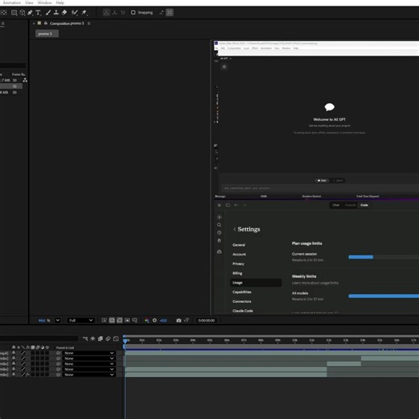Toggle transparency grid in viewer
Screen dimensions: 419x419
click(112, 320)
